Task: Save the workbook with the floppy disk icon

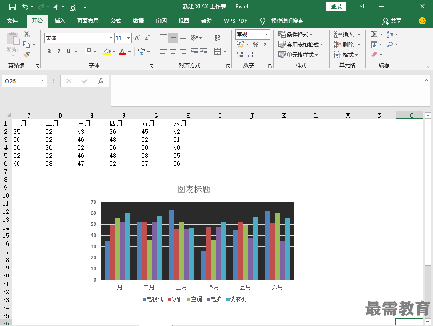Action: click(x=12, y=7)
